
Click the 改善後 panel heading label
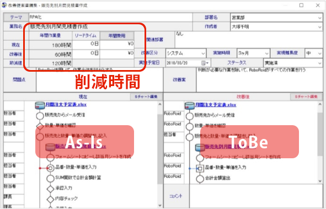tap(243, 97)
